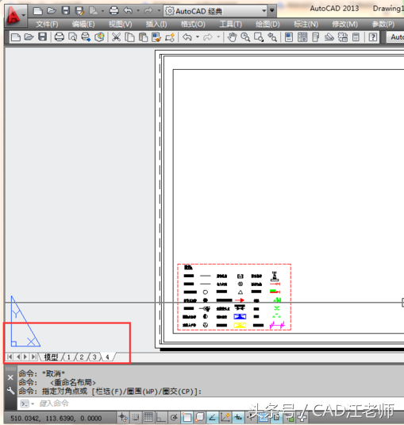404x425 pixels.
Task: Open the 插入(I) menu
Action: click(156, 25)
